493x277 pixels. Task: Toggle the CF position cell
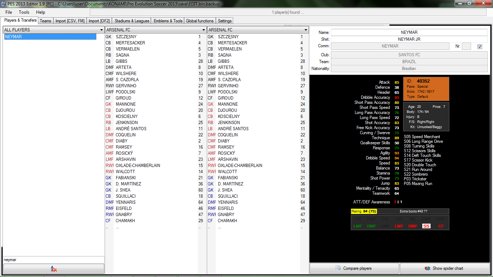(x=441, y=226)
